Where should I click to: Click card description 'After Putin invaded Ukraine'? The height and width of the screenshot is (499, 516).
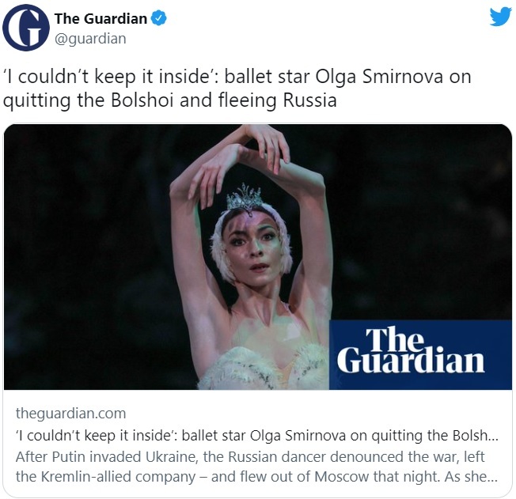tap(107, 457)
